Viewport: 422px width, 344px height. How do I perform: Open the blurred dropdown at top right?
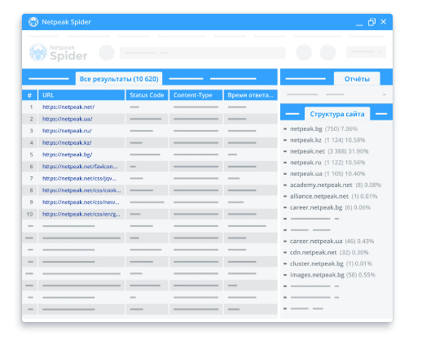tap(366, 52)
